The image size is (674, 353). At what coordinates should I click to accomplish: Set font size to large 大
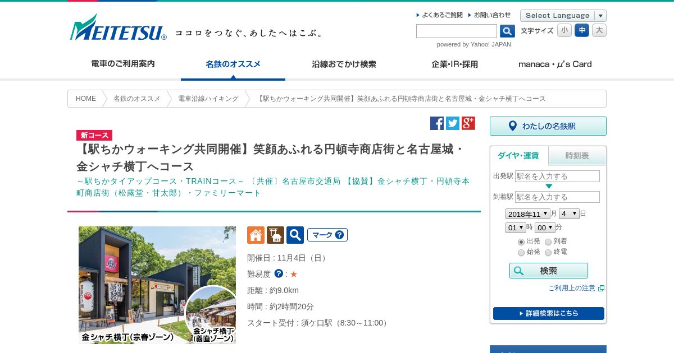click(599, 30)
